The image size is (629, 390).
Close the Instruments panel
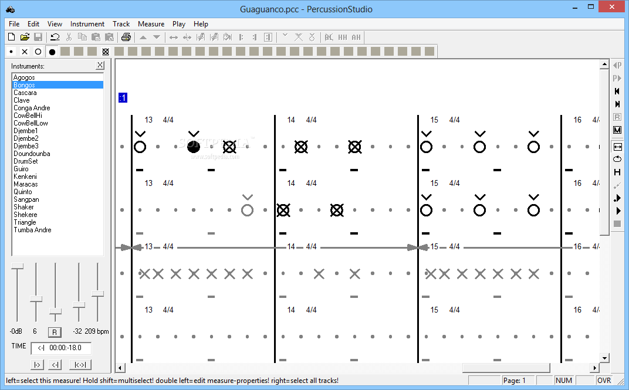point(100,65)
